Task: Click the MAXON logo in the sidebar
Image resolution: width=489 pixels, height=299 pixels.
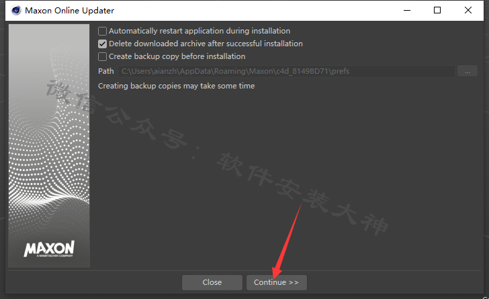Action: (x=49, y=249)
